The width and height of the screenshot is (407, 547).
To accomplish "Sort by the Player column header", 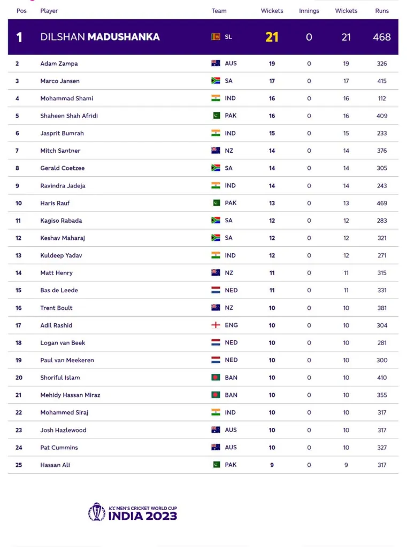I will [49, 11].
